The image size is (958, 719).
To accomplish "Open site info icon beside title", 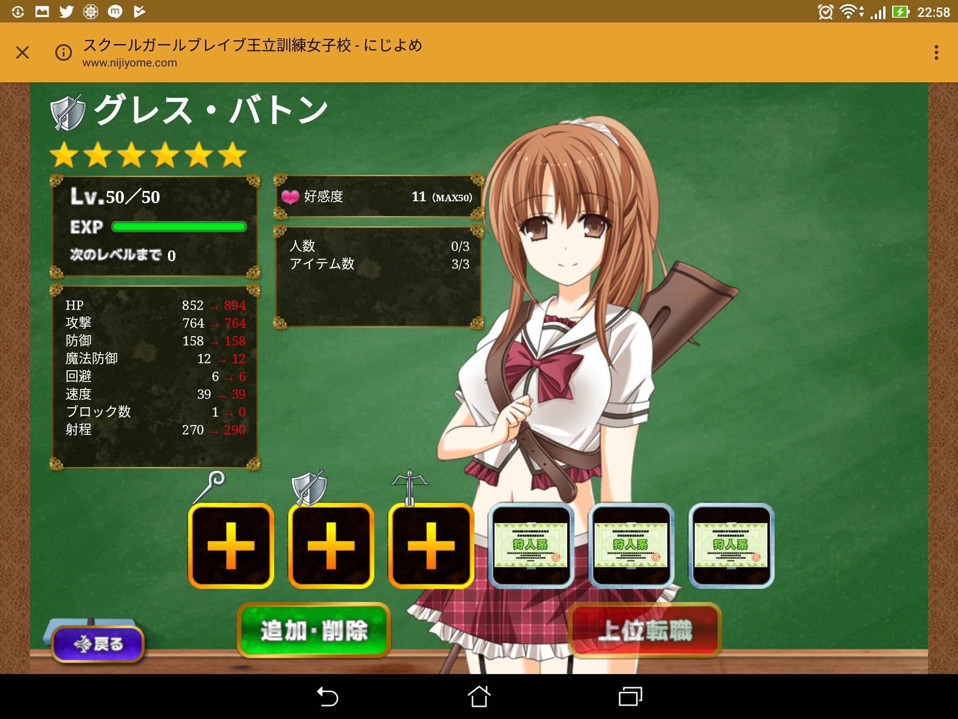I will coord(64,52).
